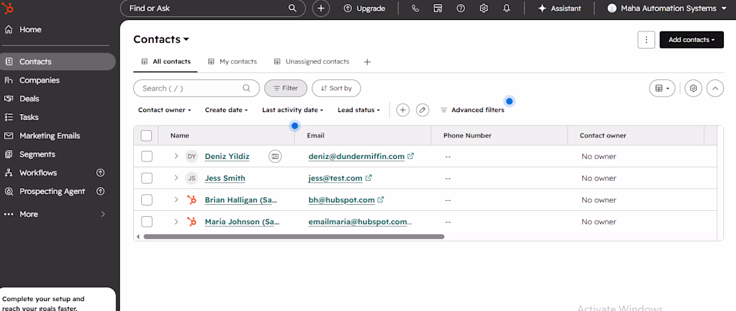Image resolution: width=736 pixels, height=311 pixels.
Task: Expand the Brian Halligan row chevron
Action: click(176, 200)
